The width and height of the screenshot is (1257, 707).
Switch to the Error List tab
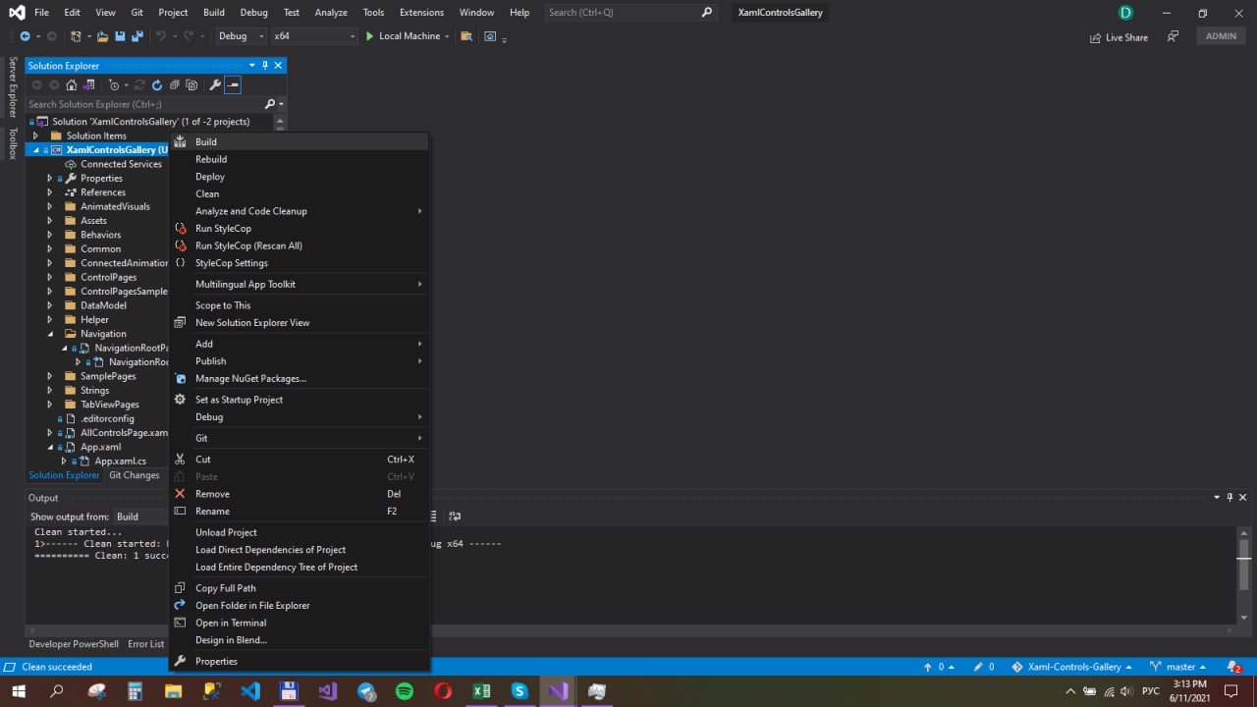point(146,644)
